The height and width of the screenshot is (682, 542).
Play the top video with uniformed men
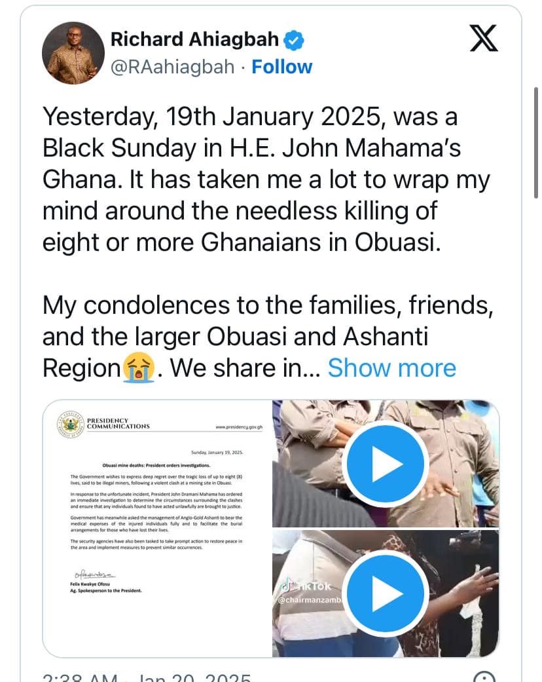point(386,464)
